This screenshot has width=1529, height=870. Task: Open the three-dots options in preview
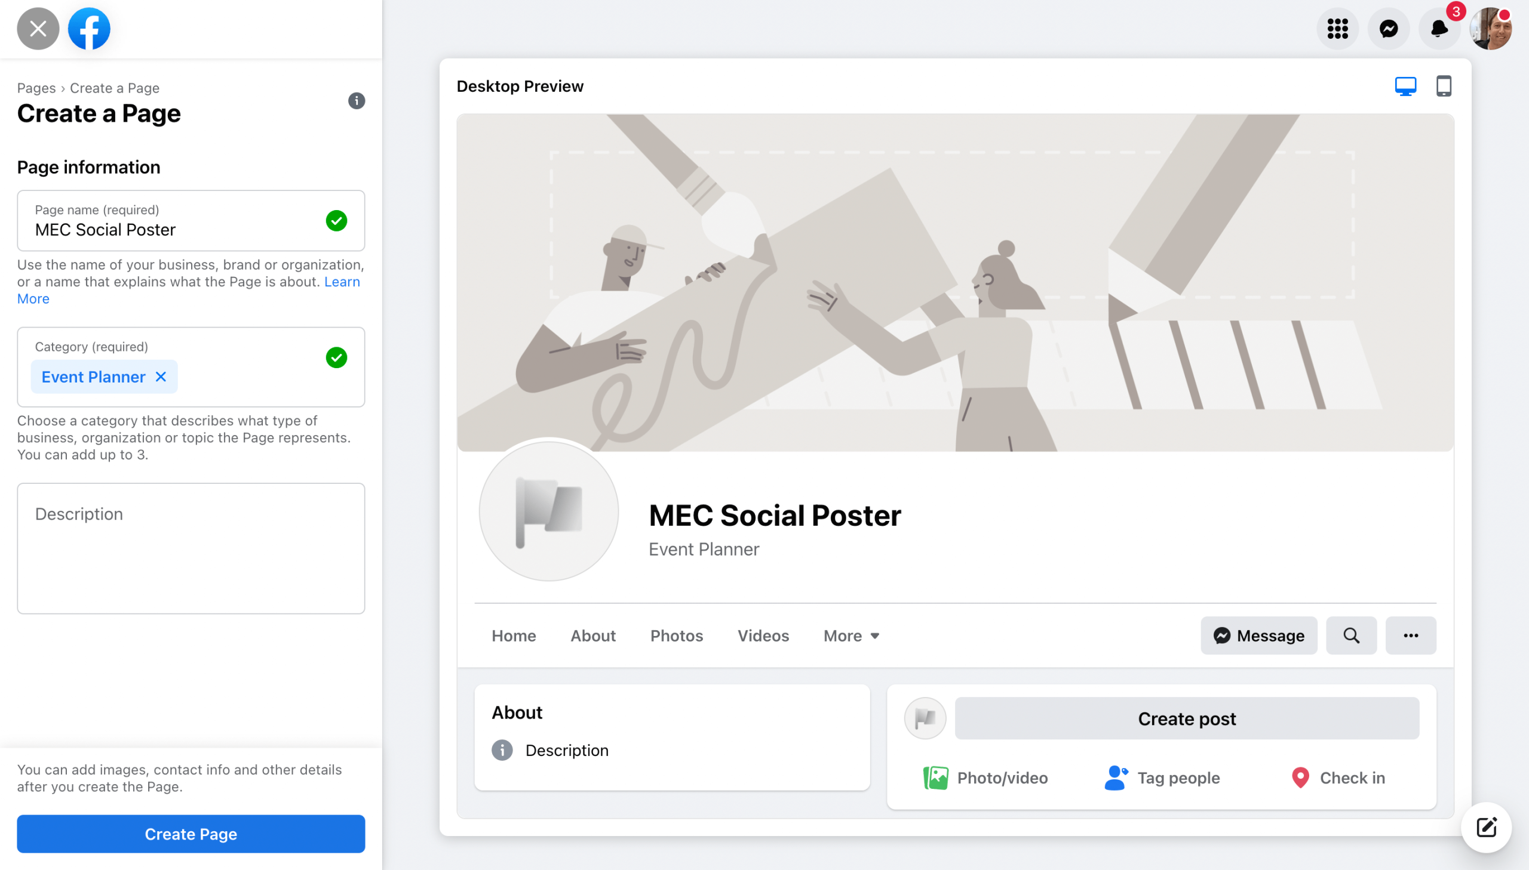point(1410,635)
